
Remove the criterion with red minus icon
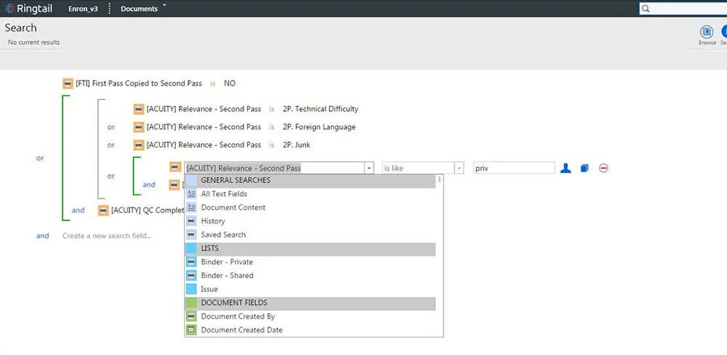(x=603, y=168)
